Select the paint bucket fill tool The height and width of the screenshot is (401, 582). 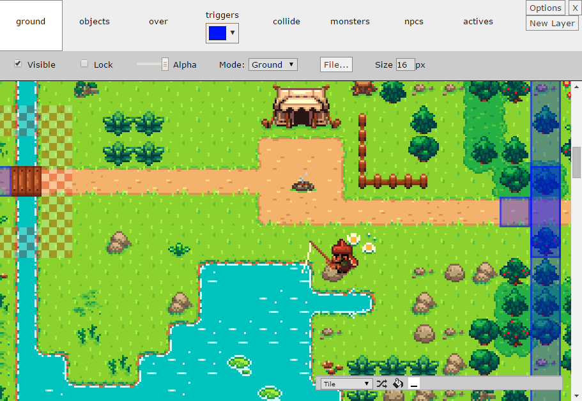[398, 383]
